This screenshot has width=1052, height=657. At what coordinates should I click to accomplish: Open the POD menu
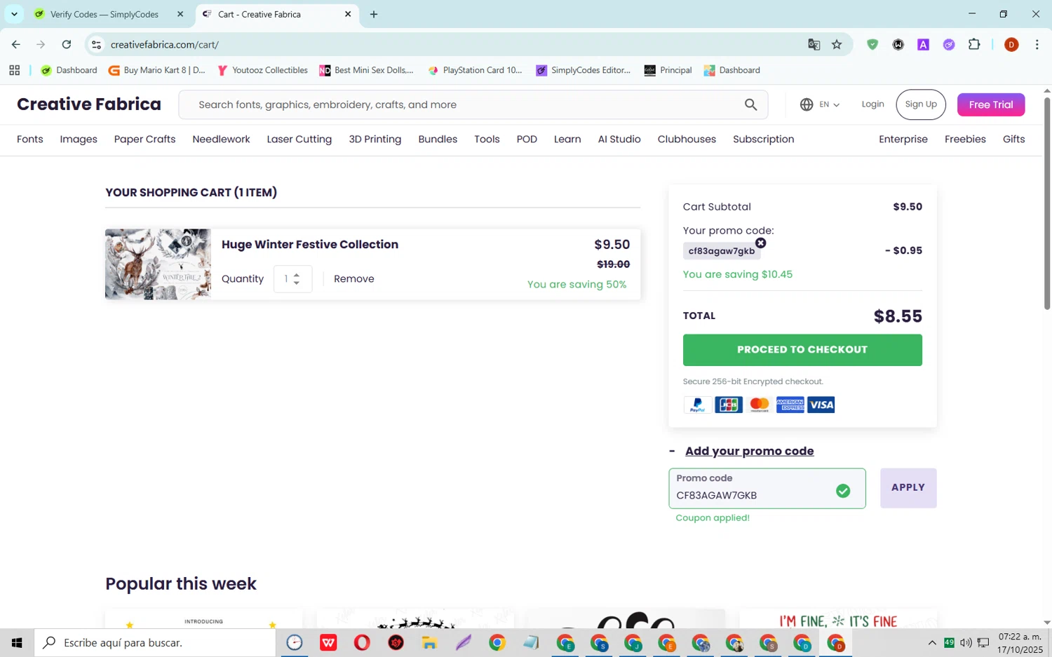click(527, 140)
